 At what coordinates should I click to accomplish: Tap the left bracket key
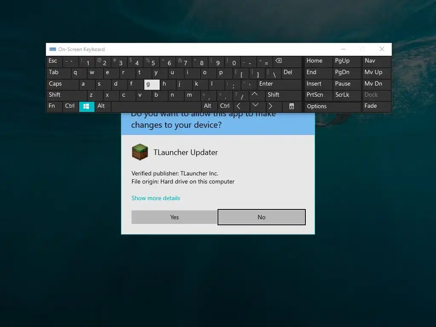[241, 73]
